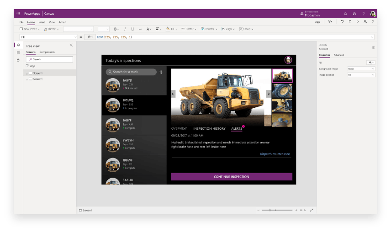Click the zoom slider in the status bar
This screenshot has height=232, width=391.
pyautogui.click(x=277, y=211)
